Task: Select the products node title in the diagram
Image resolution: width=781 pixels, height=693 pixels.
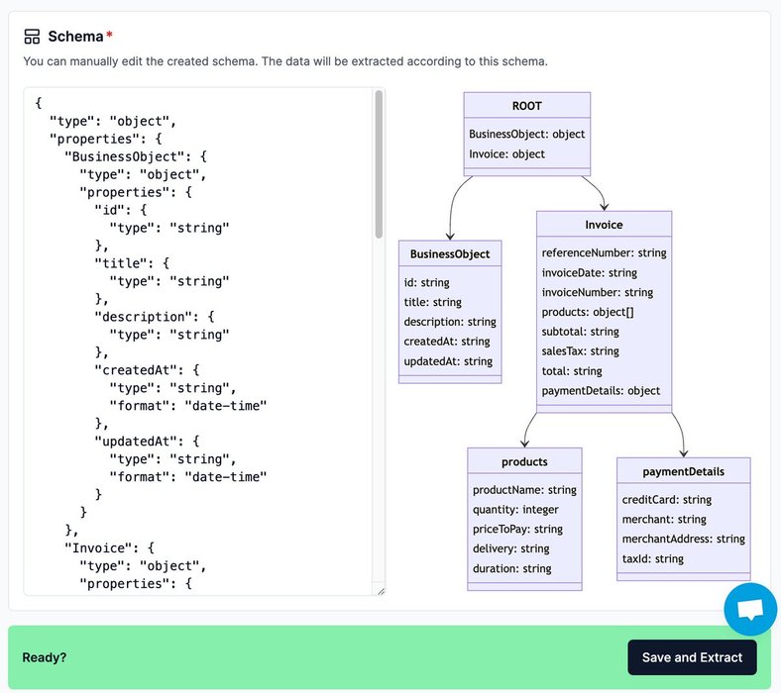Action: (524, 461)
